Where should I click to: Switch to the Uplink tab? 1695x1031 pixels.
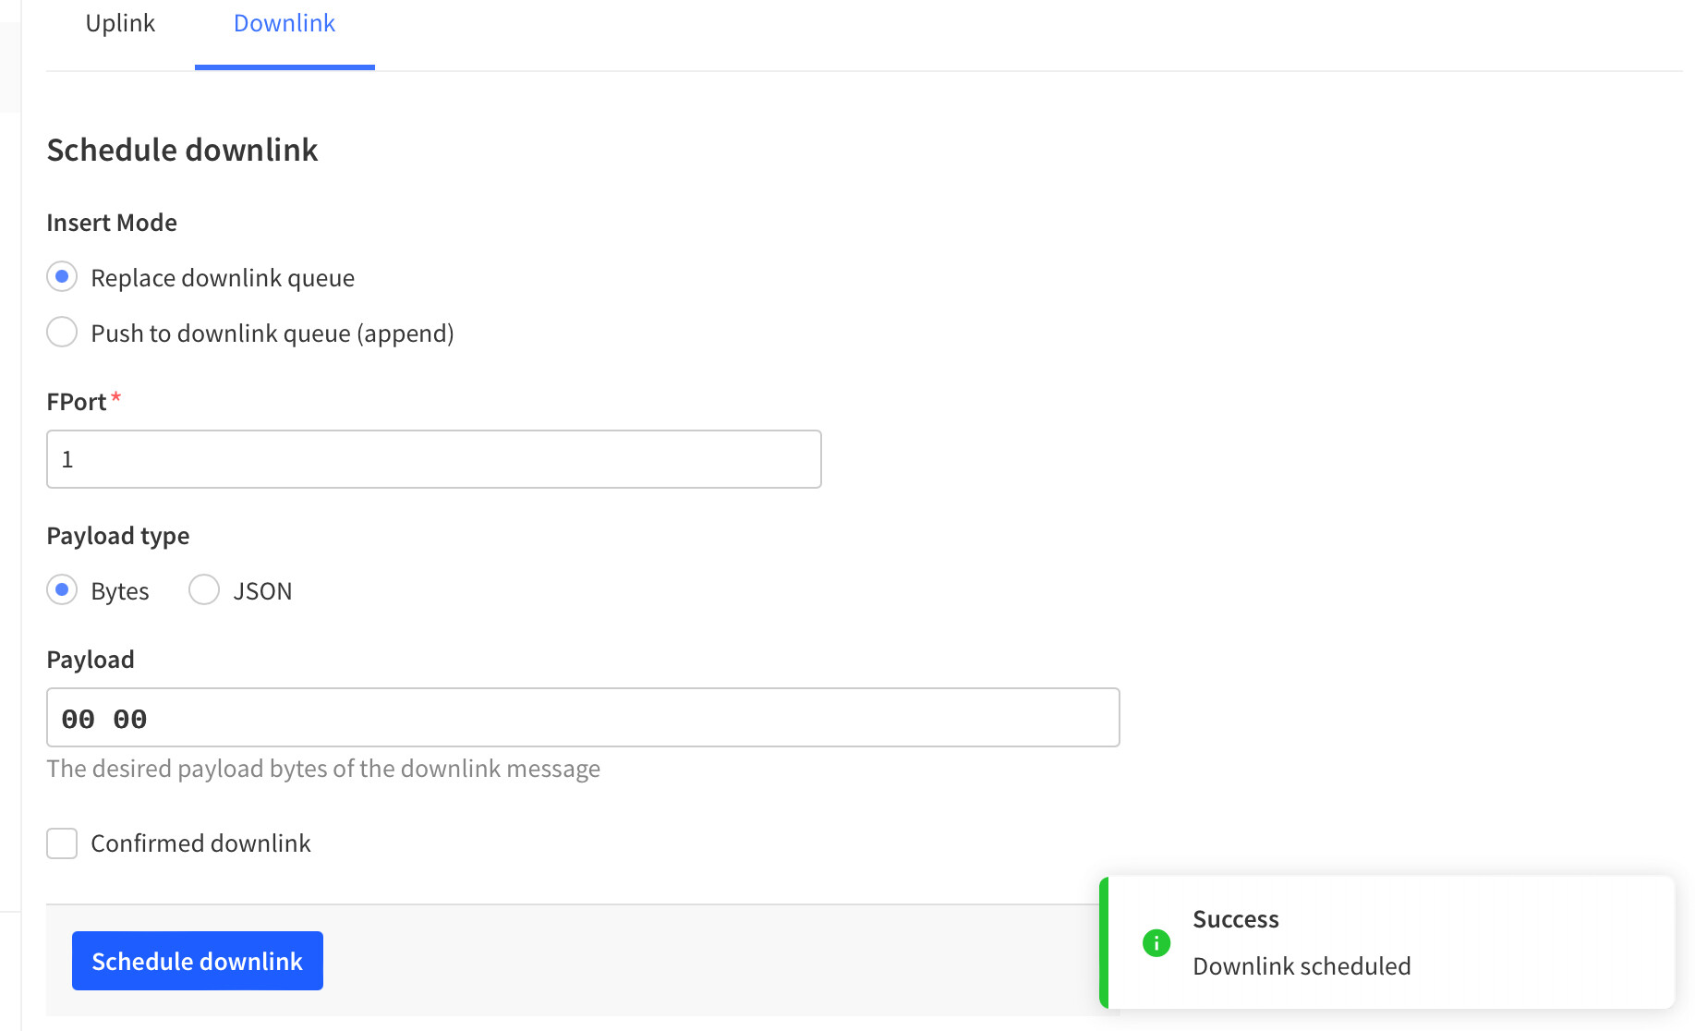pos(120,24)
